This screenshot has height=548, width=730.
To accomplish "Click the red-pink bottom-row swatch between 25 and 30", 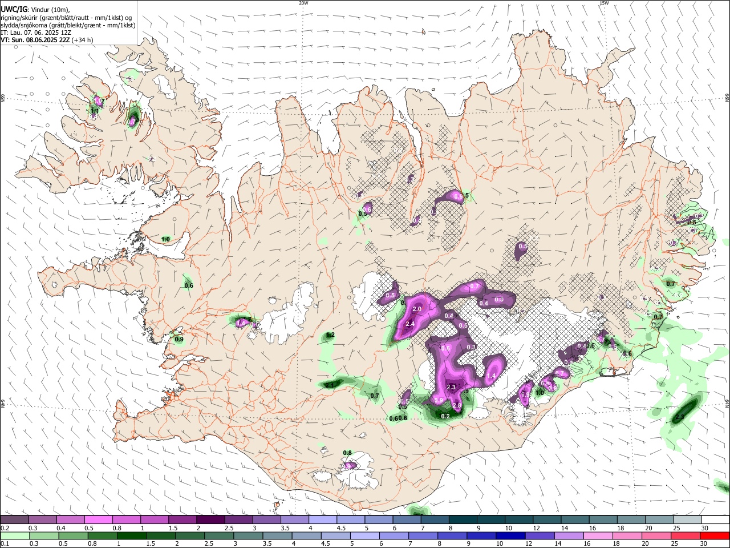I will [x=685, y=536].
